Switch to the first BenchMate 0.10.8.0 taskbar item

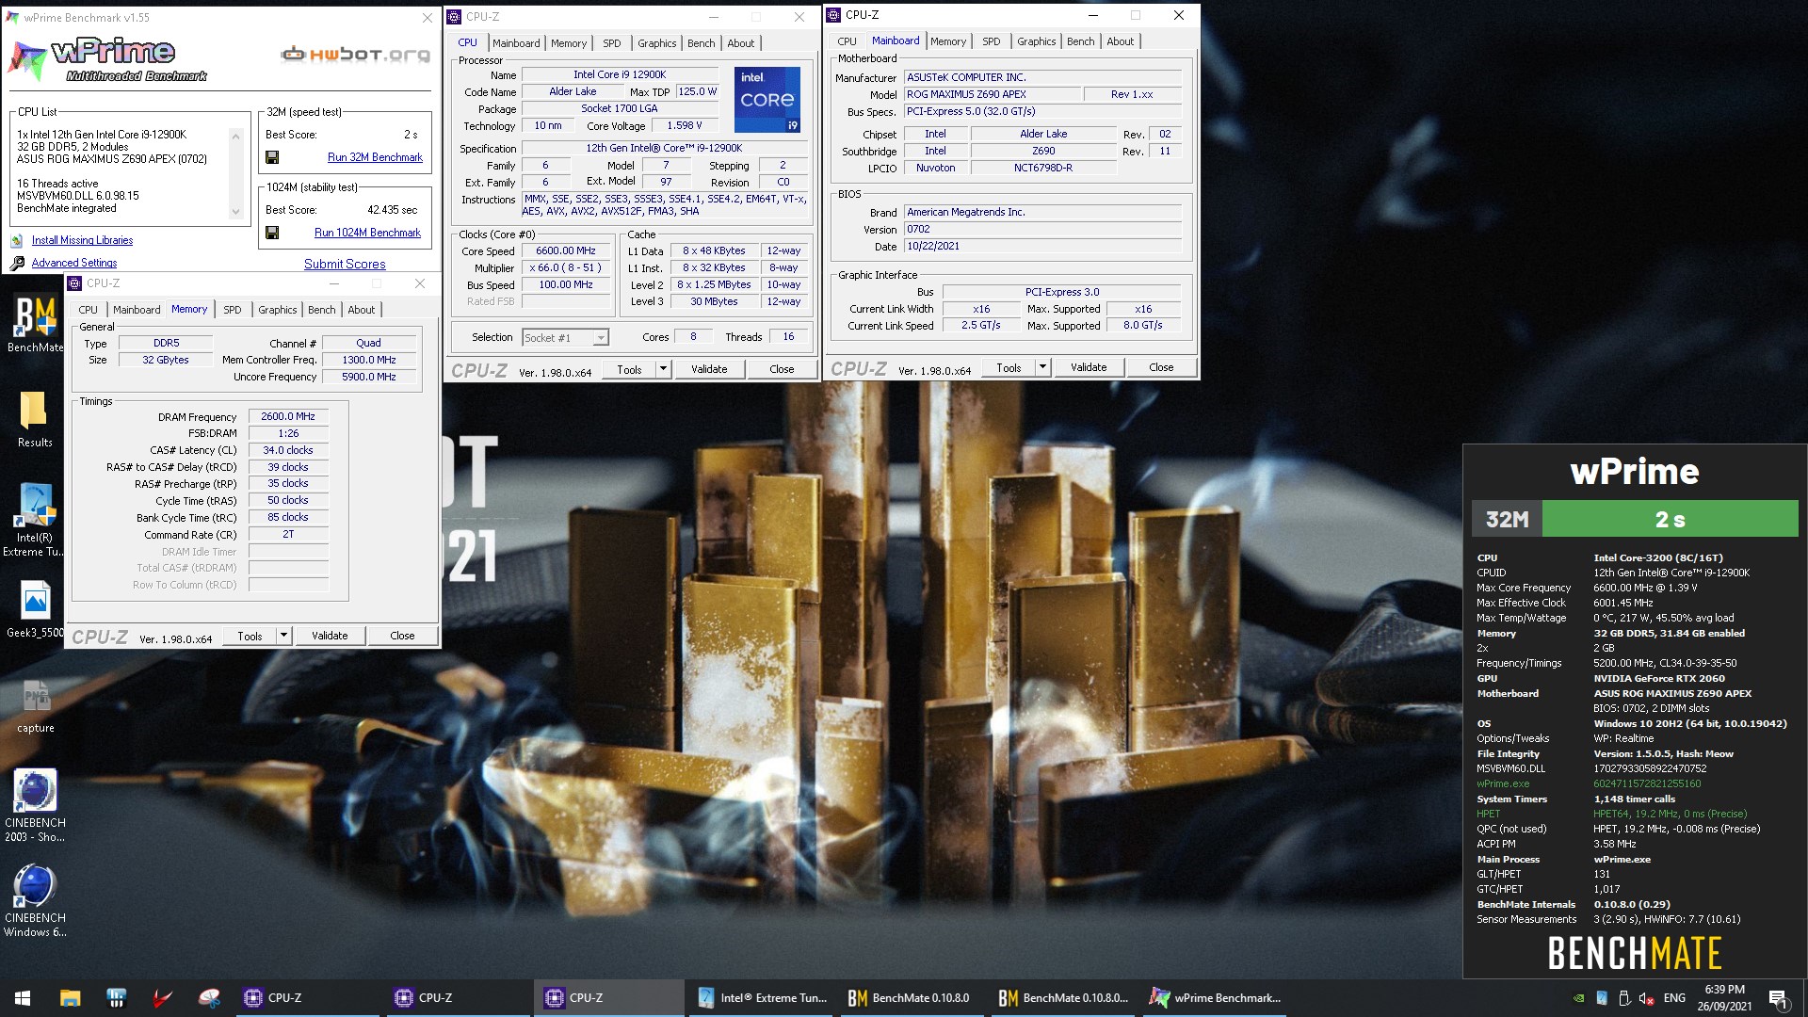tap(909, 998)
